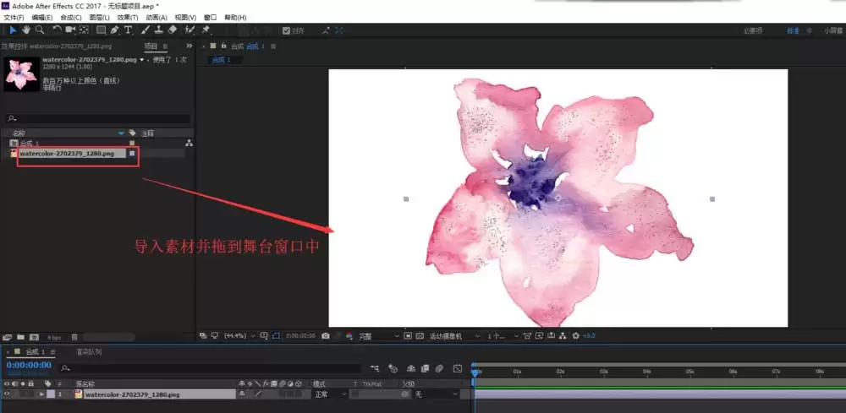Select the Clone Stamp tool
846x413 pixels.
pos(159,30)
